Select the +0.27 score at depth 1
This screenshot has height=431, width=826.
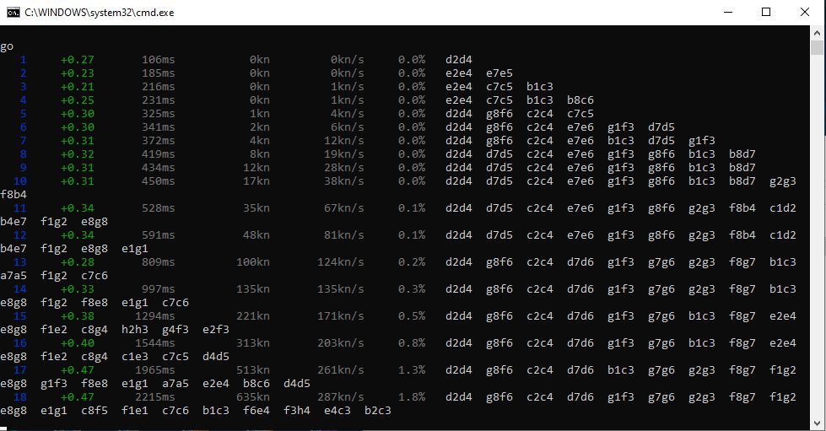pyautogui.click(x=77, y=60)
